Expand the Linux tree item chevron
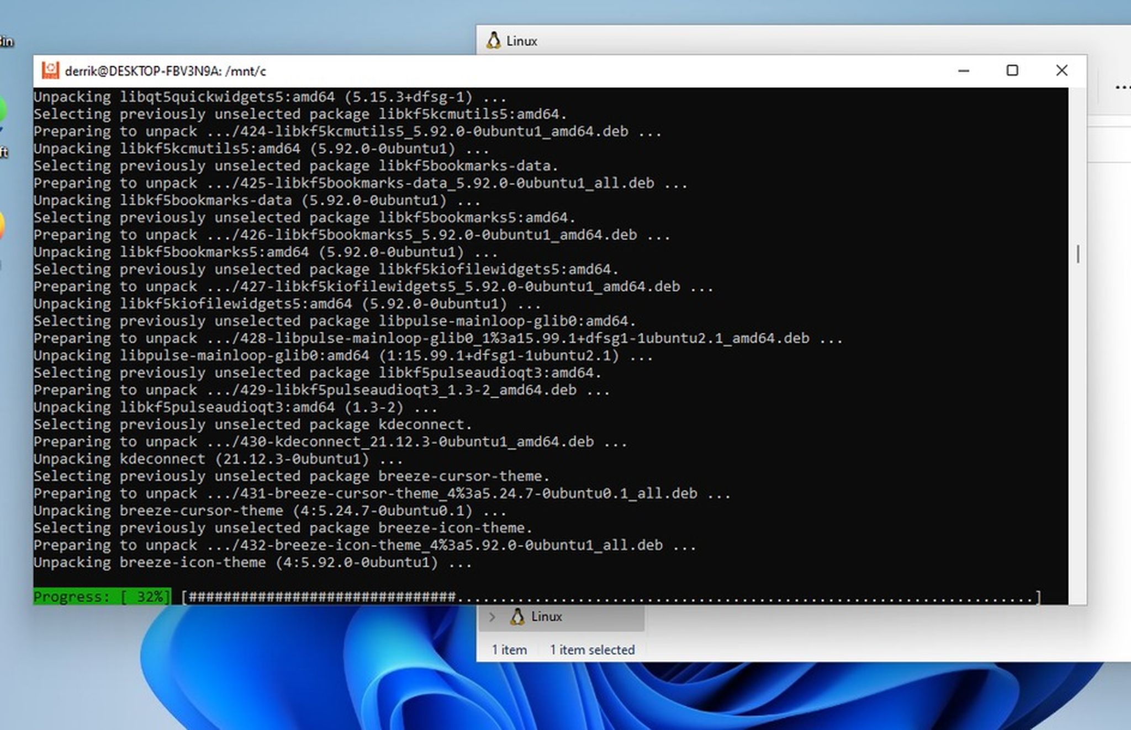 492,617
